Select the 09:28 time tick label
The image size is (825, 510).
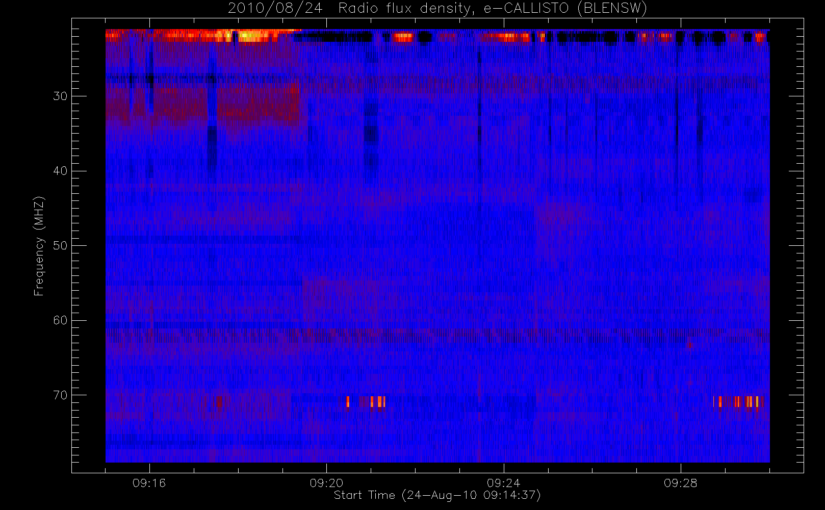[681, 483]
